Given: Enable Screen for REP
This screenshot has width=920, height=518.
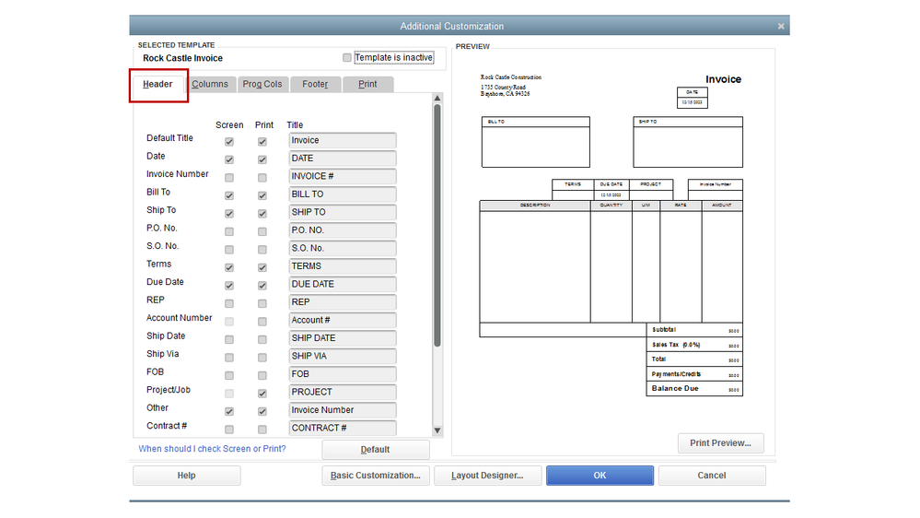Looking at the screenshot, I should [x=229, y=303].
